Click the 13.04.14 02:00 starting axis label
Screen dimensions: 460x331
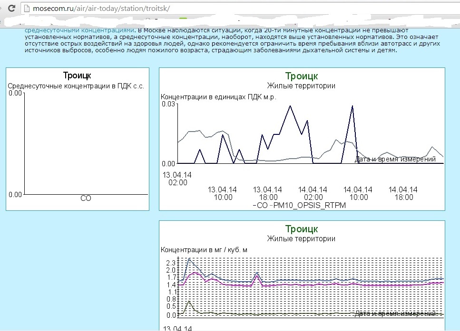177,179
